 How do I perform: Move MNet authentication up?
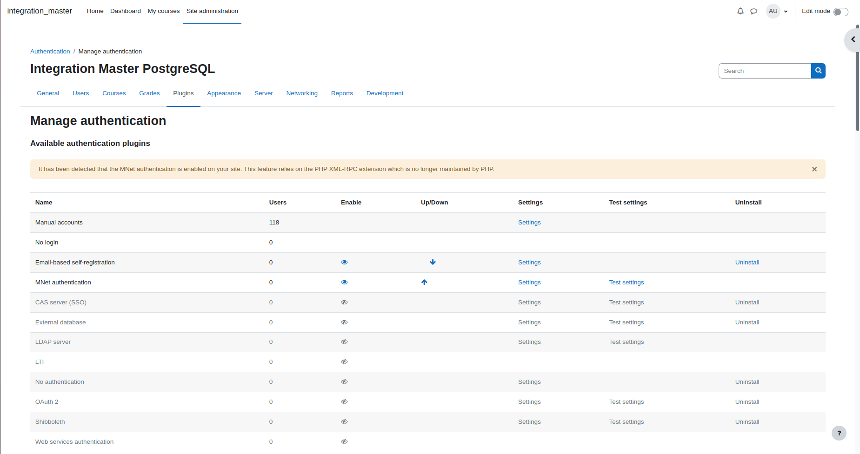(424, 282)
